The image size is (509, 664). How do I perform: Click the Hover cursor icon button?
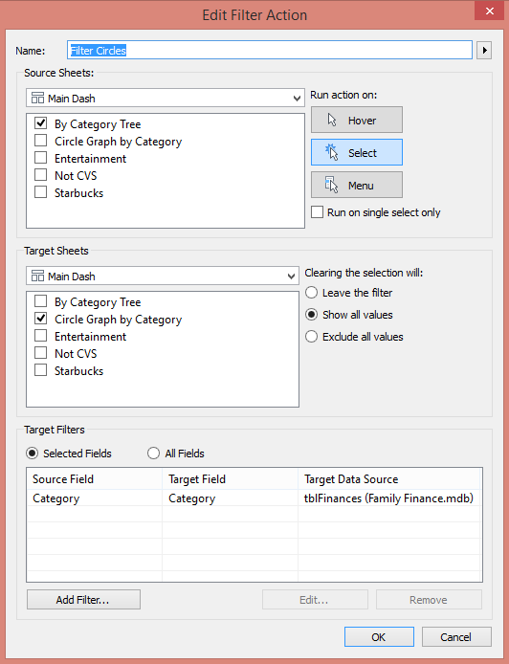pos(357,120)
